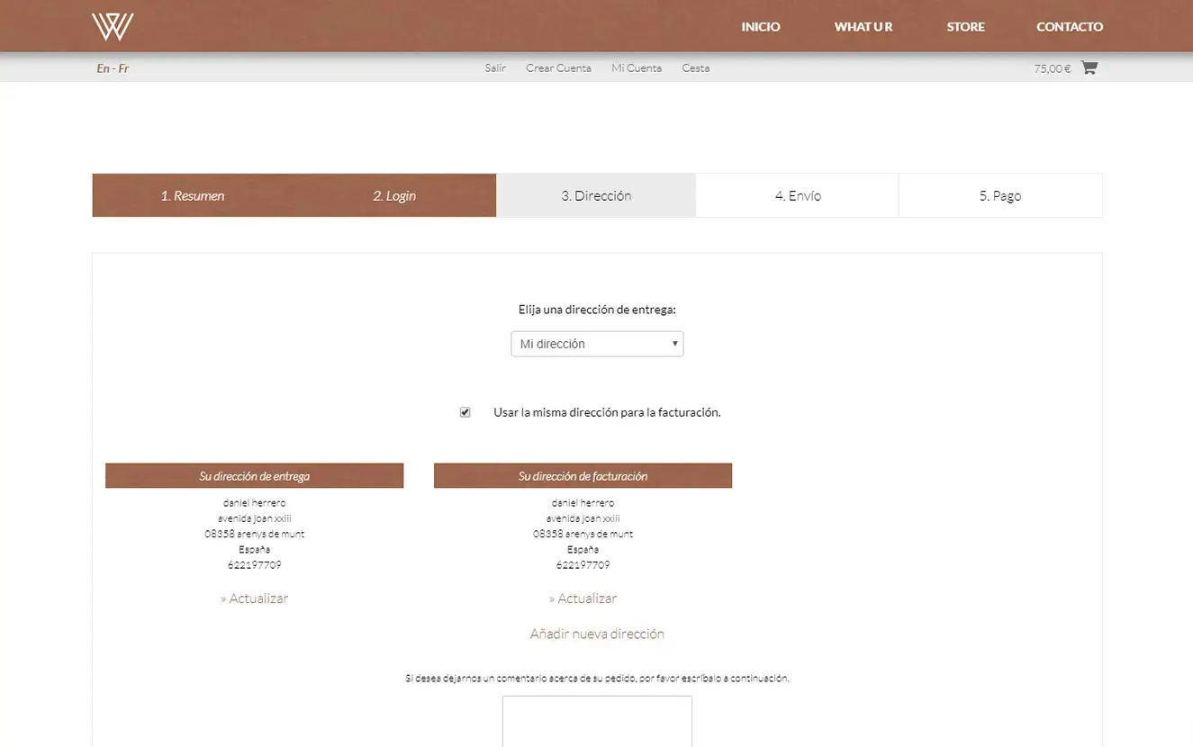Navigate to STORE page
1193x747 pixels.
click(965, 27)
